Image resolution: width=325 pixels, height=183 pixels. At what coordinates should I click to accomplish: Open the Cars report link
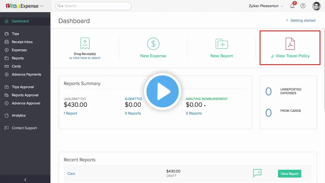coord(71,174)
